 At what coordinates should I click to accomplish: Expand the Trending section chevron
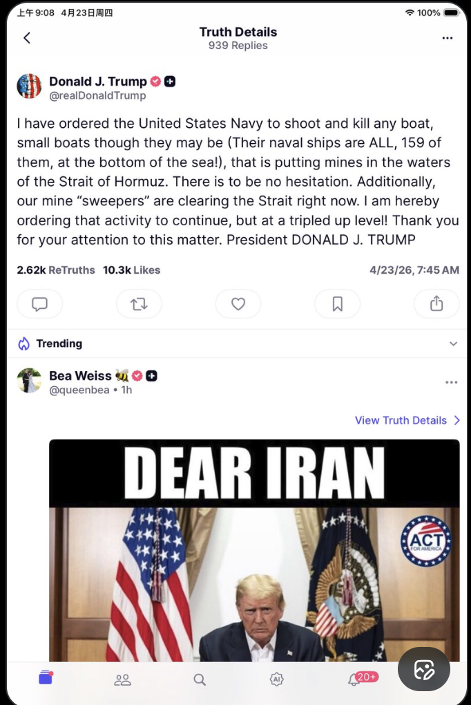pos(453,344)
